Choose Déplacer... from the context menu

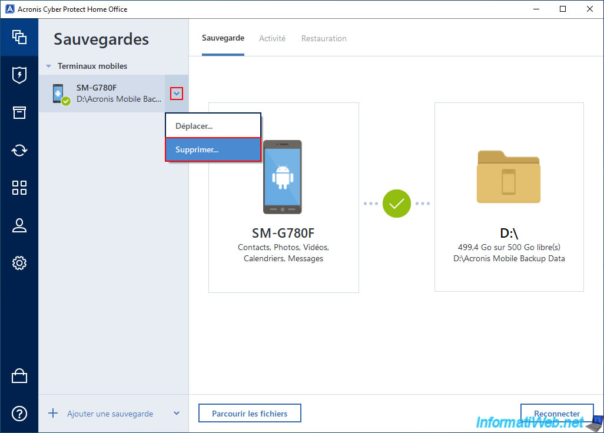(x=213, y=126)
